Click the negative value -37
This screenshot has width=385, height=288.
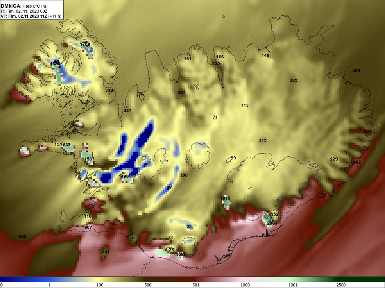[x=169, y=187]
